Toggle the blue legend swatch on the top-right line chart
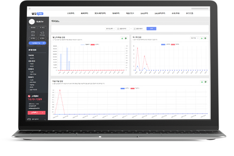 [x=163, y=44]
